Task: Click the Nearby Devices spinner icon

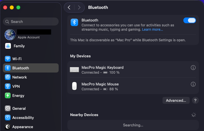Action: click(x=194, y=115)
